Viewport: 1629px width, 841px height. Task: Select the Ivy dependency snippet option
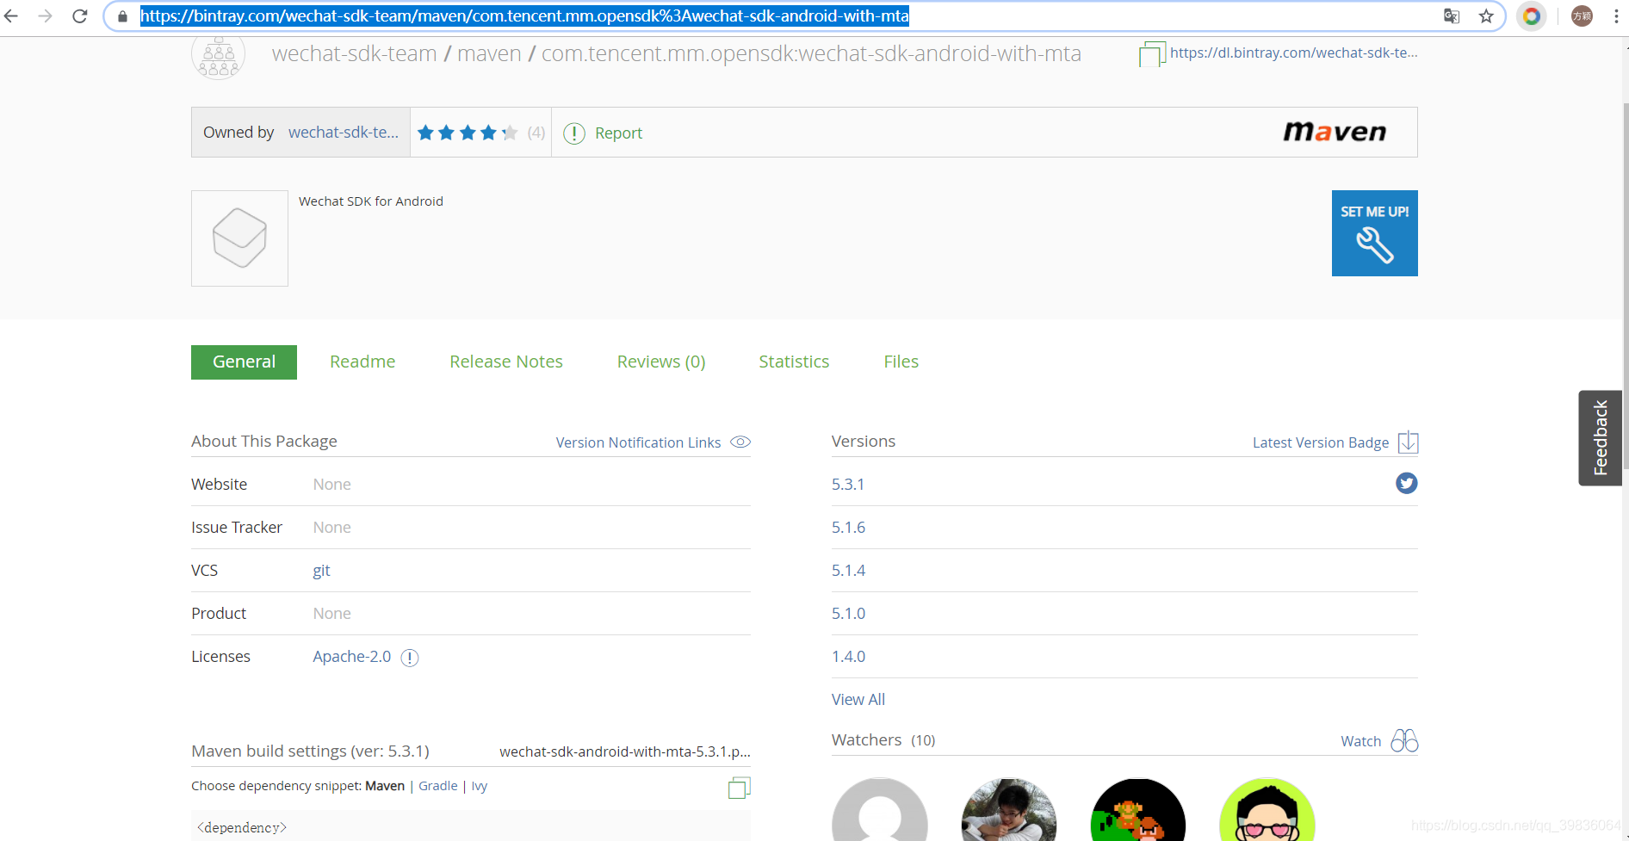pos(479,787)
